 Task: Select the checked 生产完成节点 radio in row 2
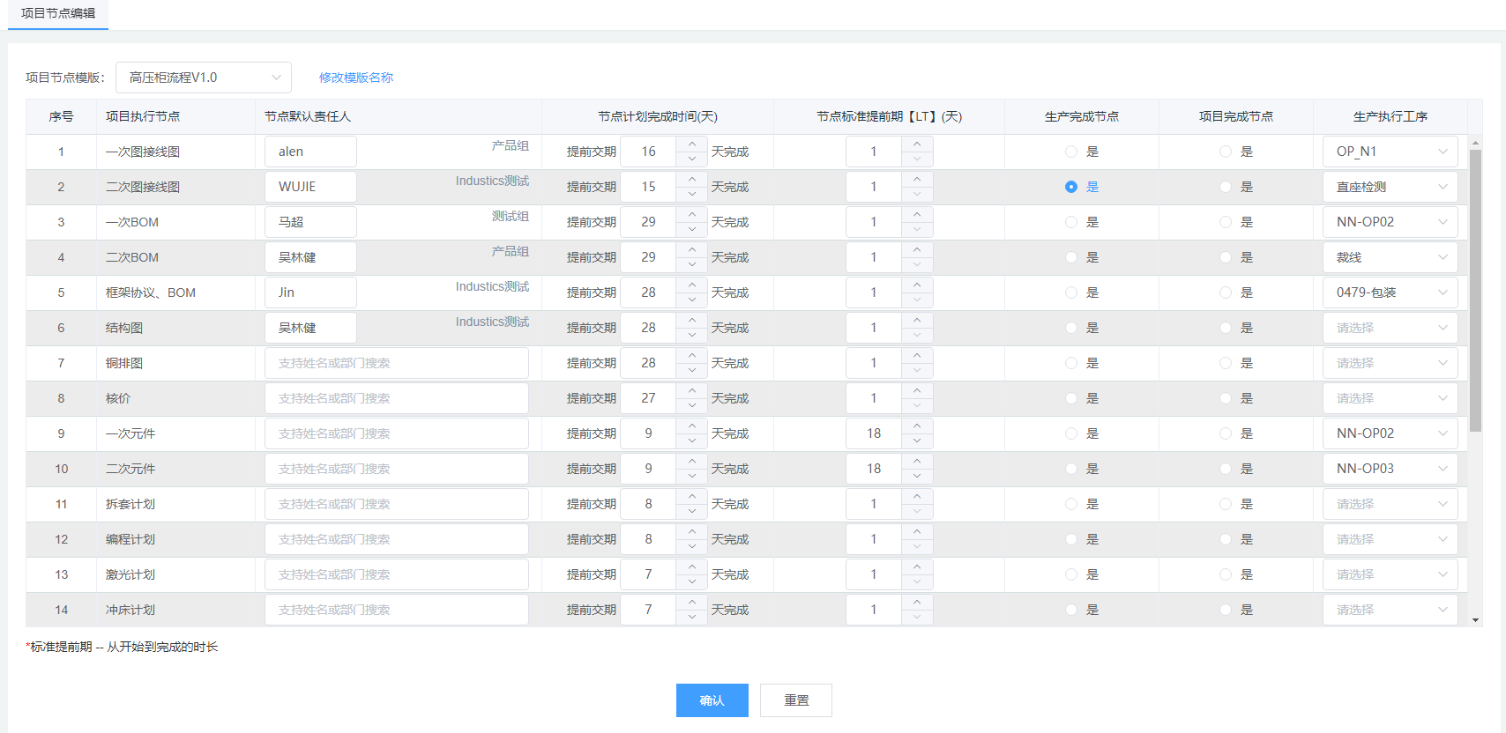tap(1070, 187)
